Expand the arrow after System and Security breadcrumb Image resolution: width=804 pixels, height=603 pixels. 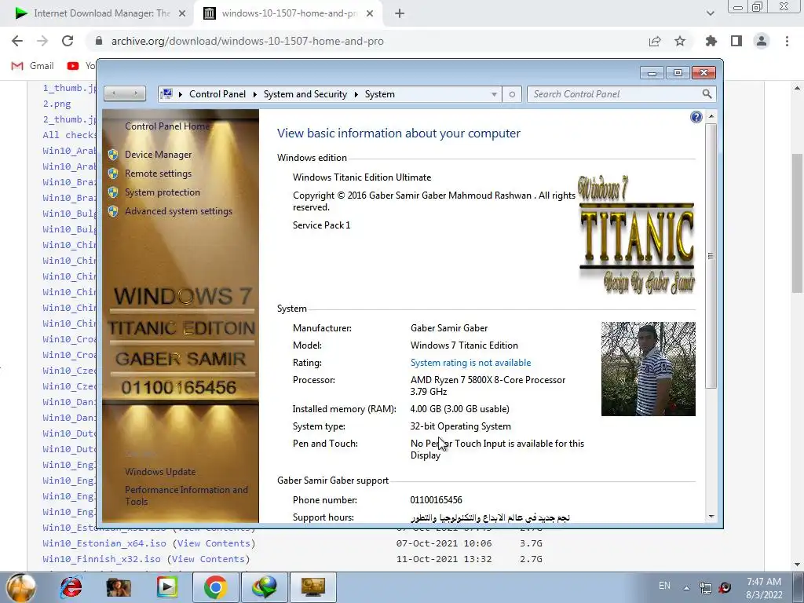click(356, 94)
